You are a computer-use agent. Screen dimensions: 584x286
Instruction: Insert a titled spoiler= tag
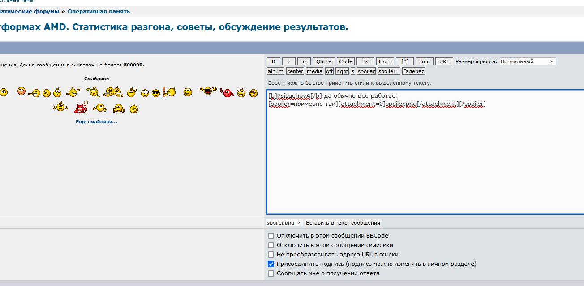coord(389,71)
